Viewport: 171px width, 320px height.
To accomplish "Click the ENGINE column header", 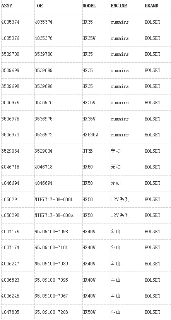I will point(119,6).
